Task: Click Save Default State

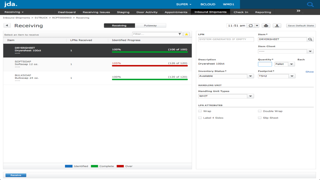Action: coord(300,25)
